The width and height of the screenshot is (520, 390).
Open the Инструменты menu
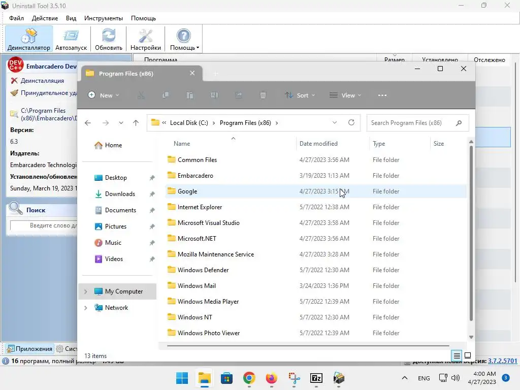104,18
